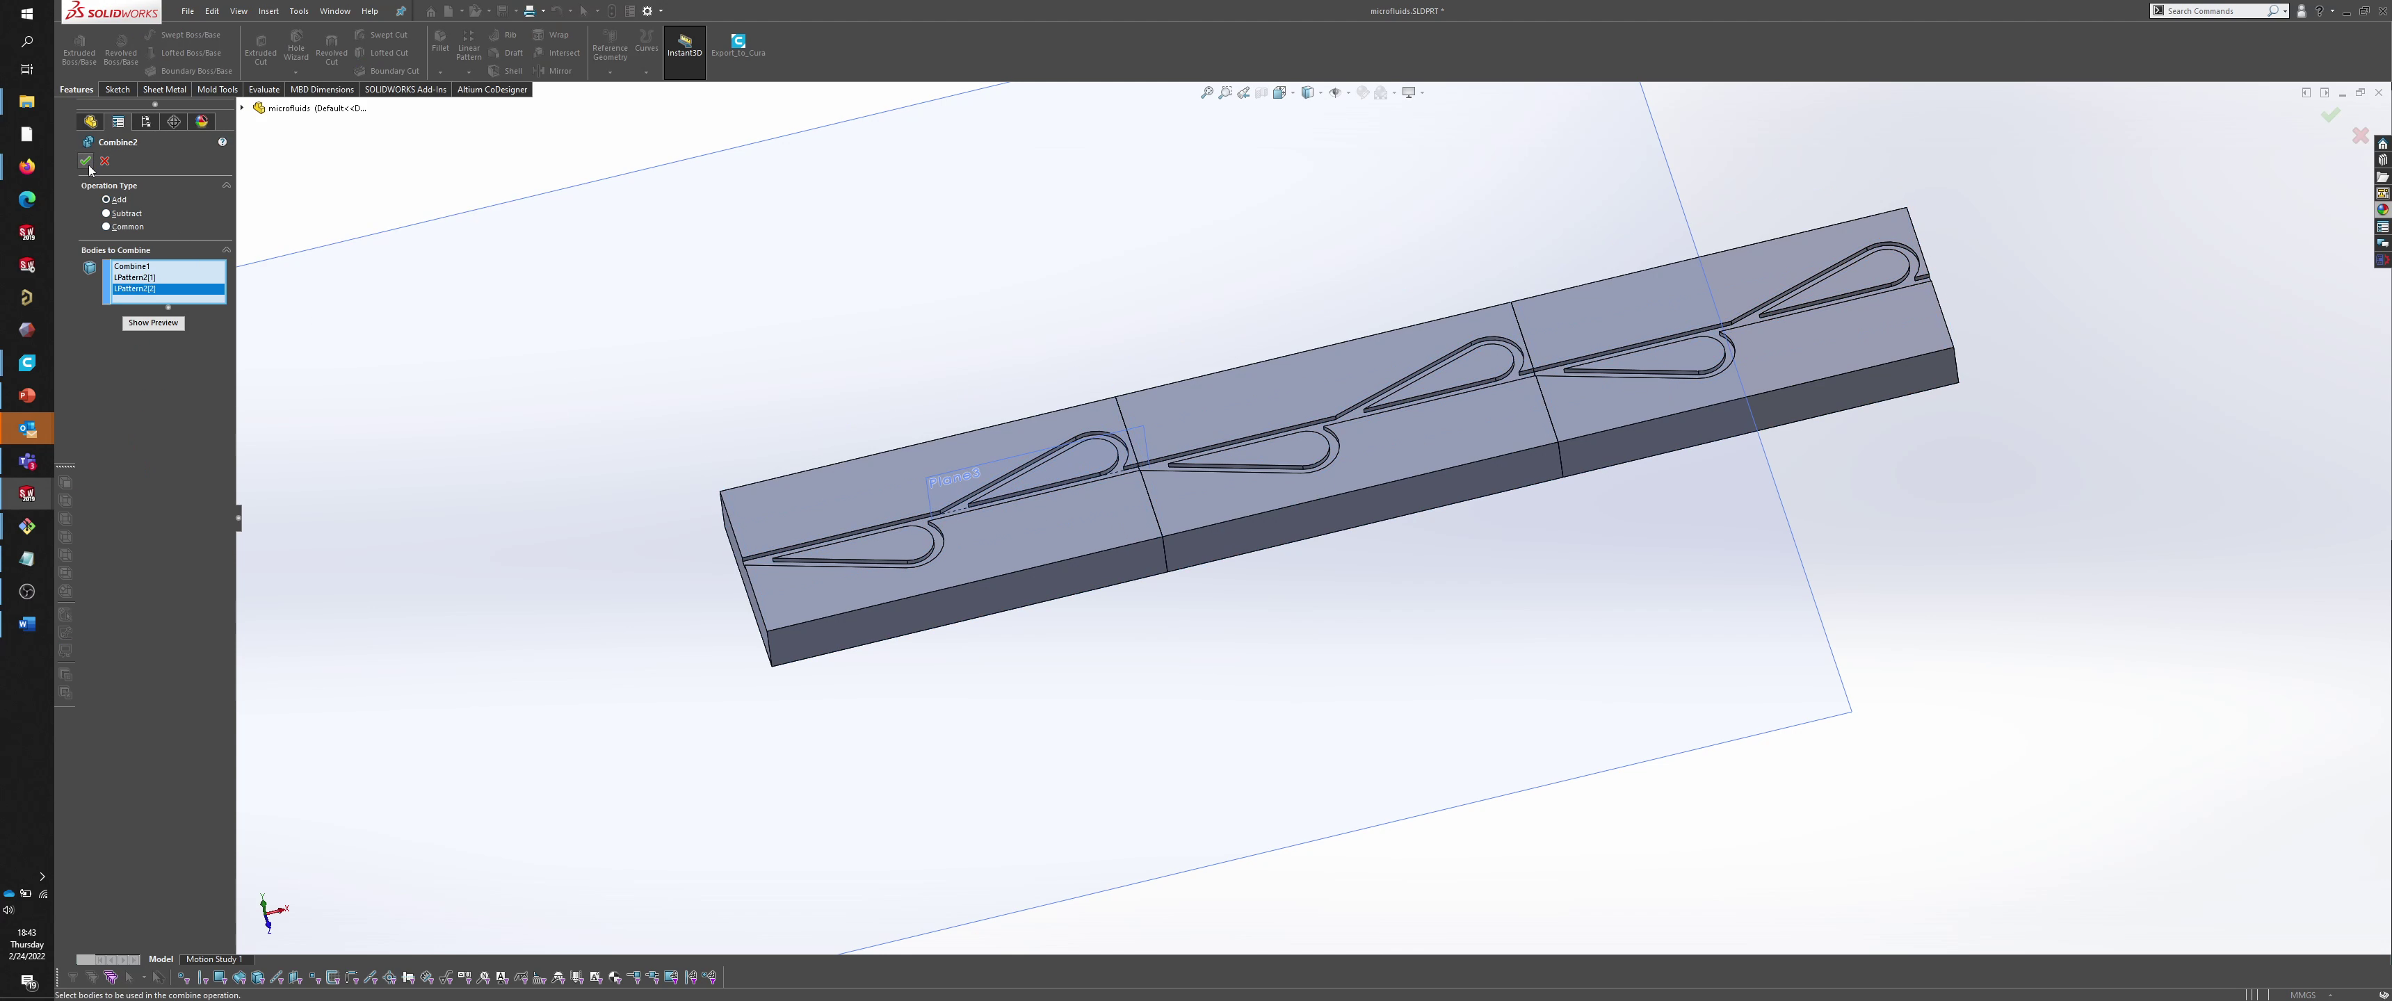Collapse the Operation Type section
Image resolution: width=2392 pixels, height=1001 pixels.
tap(226, 186)
